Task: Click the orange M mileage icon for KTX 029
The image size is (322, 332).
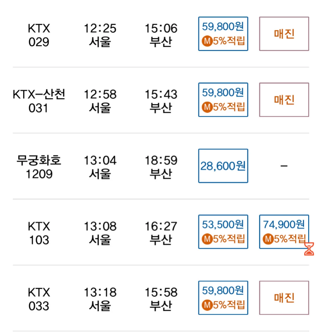Action: 207,41
